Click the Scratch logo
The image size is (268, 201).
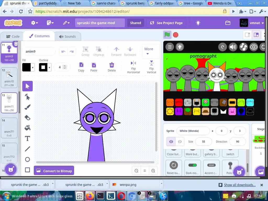click(x=13, y=23)
